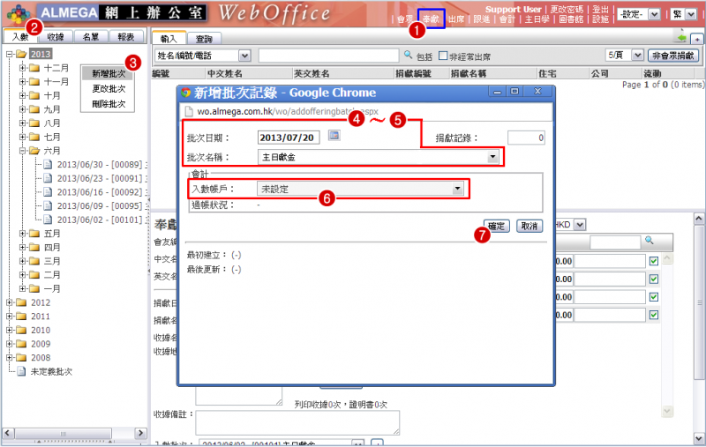Image resolution: width=706 pixels, height=447 pixels.
Task: Click the document icon of 未定義批次
Action: tap(21, 372)
